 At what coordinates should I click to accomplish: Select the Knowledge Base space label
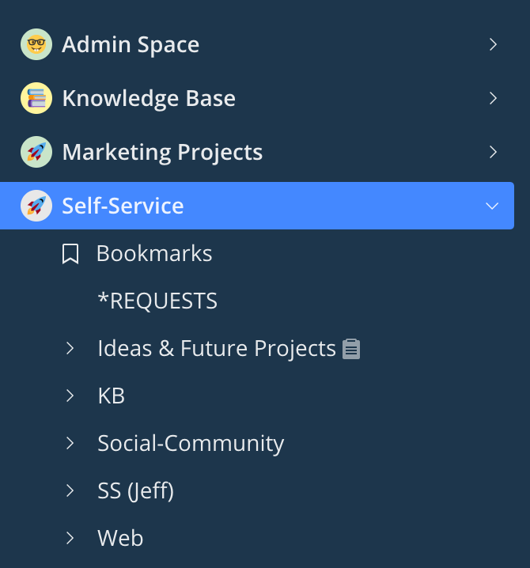pyautogui.click(x=149, y=98)
